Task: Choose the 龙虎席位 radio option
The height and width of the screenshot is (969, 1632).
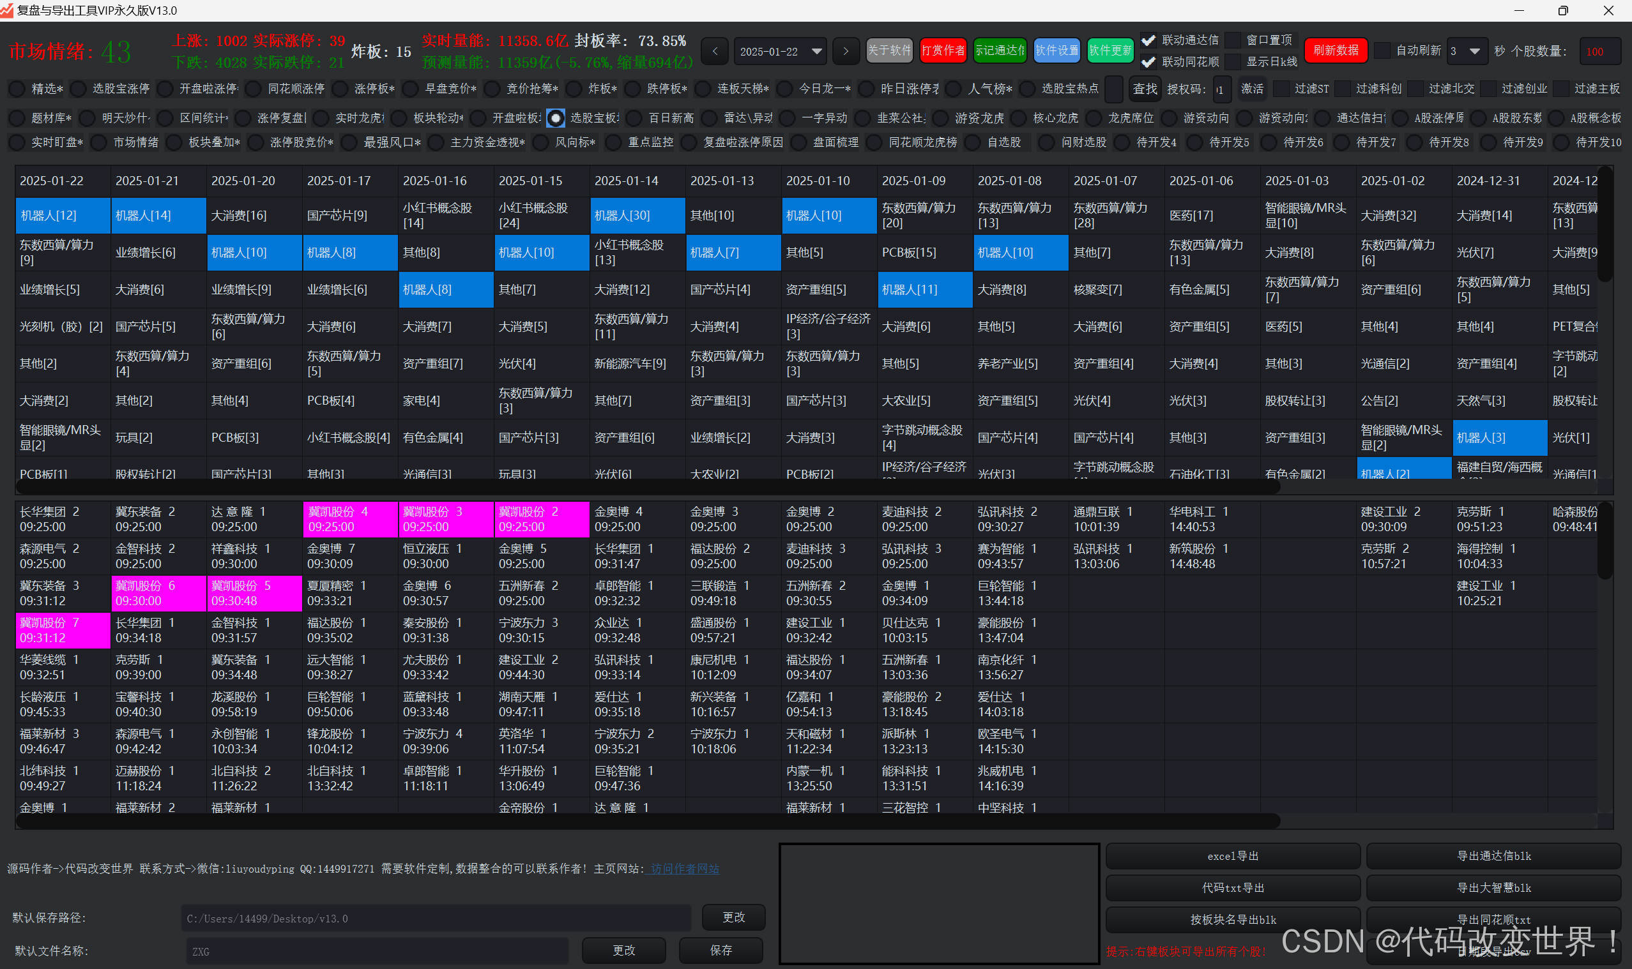Action: [x=1094, y=118]
